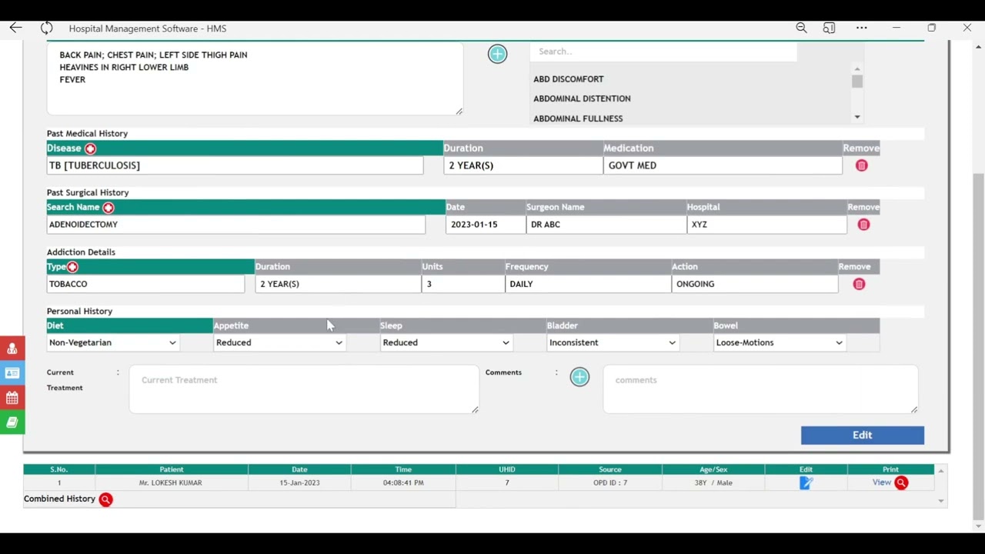Edit Lokesh Kumar record with pencil icon
The width and height of the screenshot is (985, 554).
pyautogui.click(x=806, y=483)
